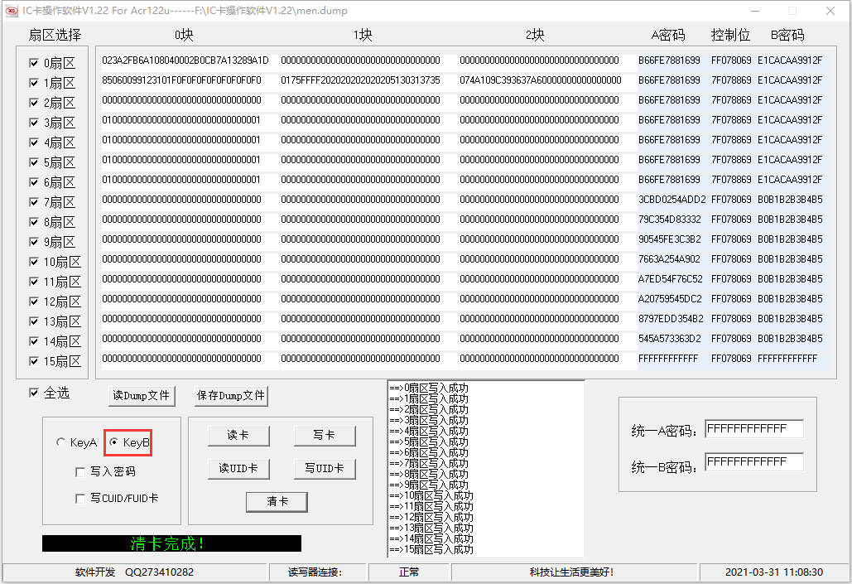852x584 pixels.
Task: Enable the 写入密码 checkbox
Action: (x=80, y=472)
